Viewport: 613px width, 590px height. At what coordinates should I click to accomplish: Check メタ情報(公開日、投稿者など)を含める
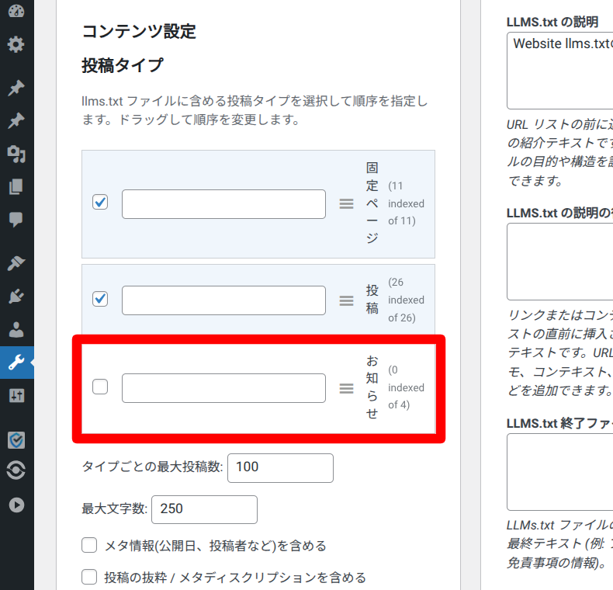(89, 545)
